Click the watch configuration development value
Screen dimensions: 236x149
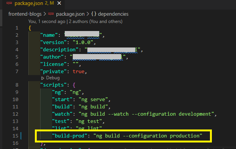click(x=146, y=114)
